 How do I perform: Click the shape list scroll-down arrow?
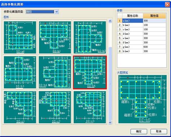point(110,123)
